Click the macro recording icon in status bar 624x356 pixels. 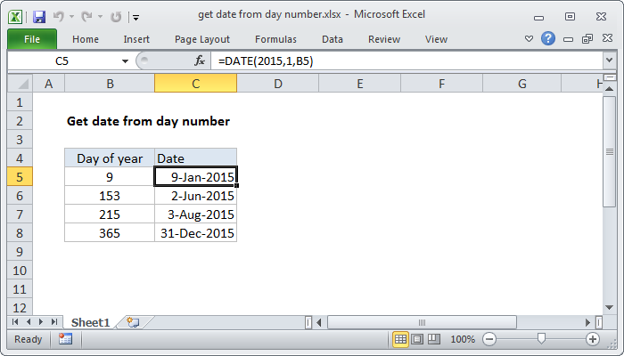[x=65, y=339]
